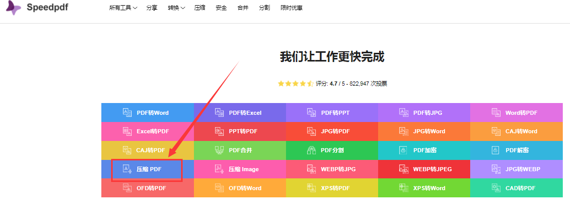This screenshot has width=570, height=204.
Task: Click the PDF解密 label
Action: point(517,150)
